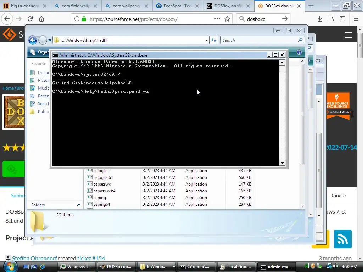This screenshot has height=272, width=363.
Task: Launch Internet Explorer from quick launch
Action: (43, 267)
